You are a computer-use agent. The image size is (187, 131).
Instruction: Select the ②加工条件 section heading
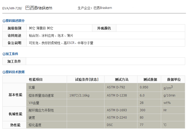pos(10,54)
